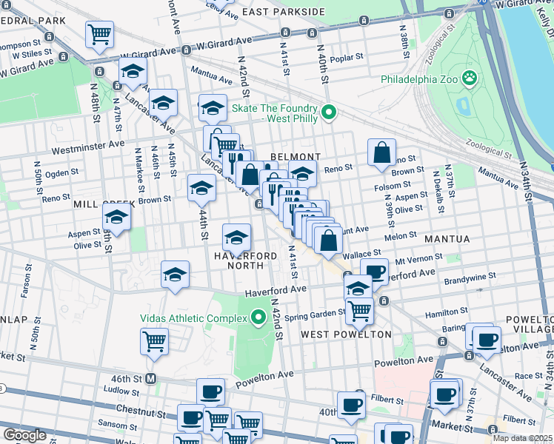Click the Poplar St street label

(x=347, y=58)
